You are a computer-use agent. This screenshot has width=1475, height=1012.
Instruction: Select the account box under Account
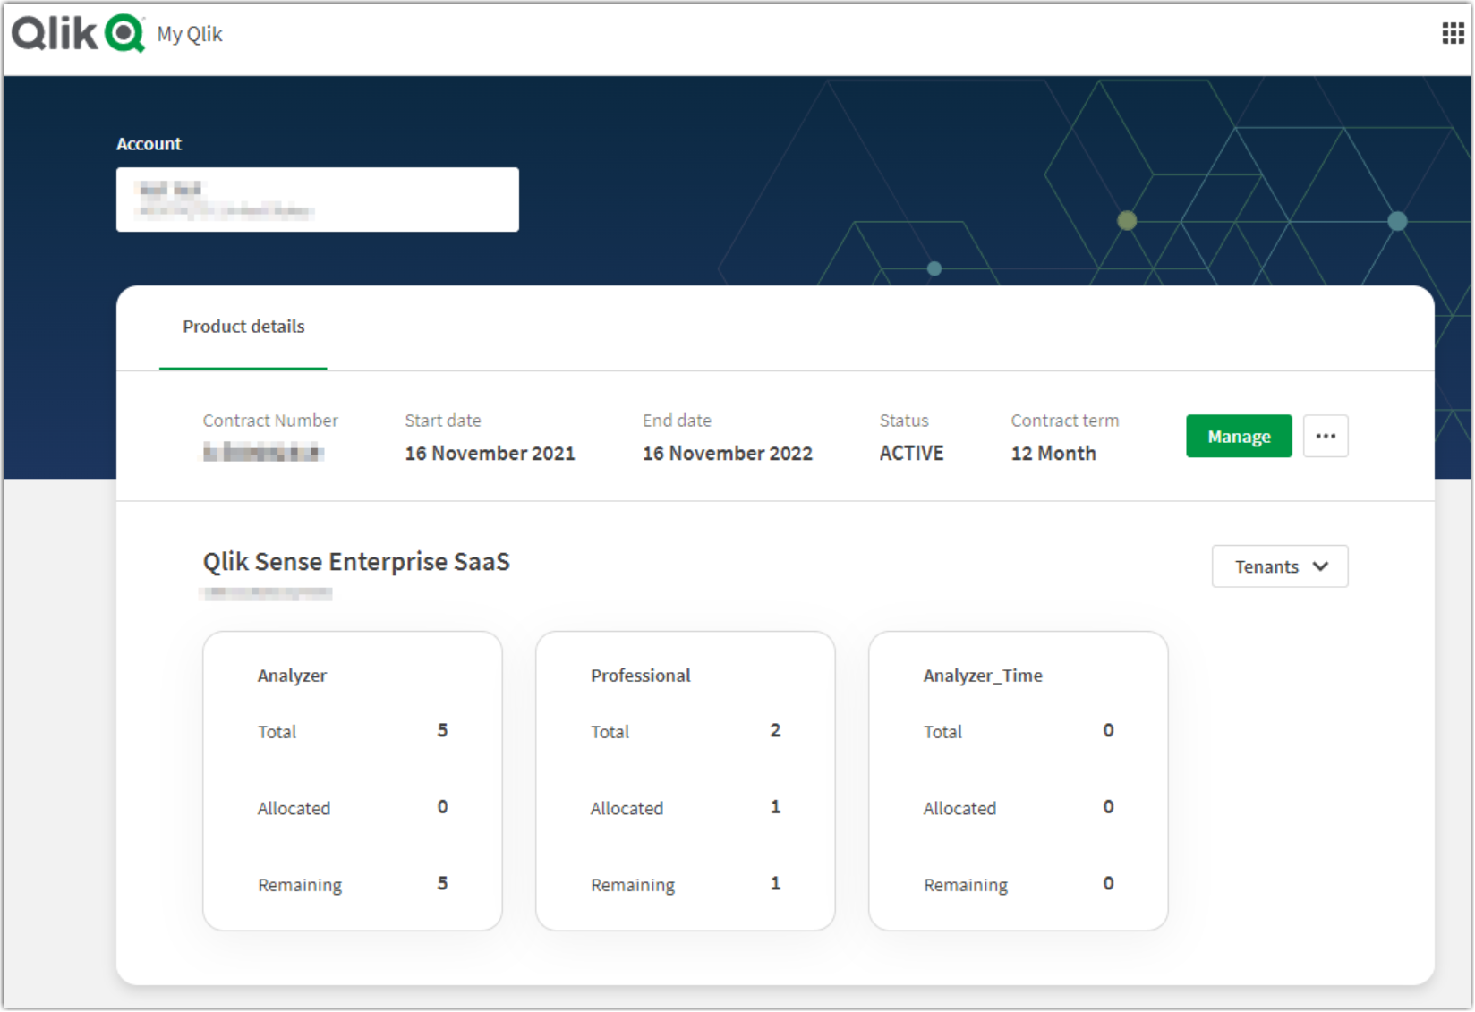tap(317, 199)
